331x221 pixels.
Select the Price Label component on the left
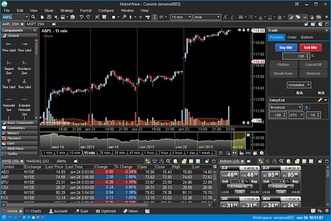9,47
